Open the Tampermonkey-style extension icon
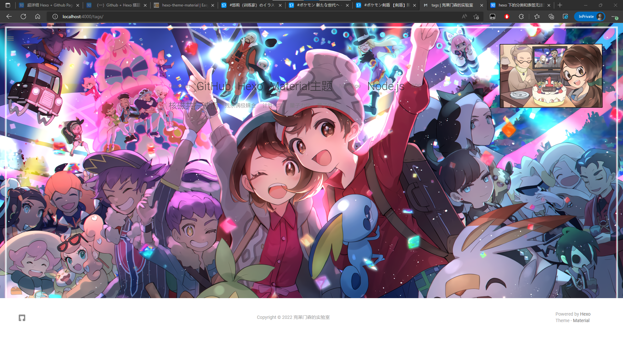Screen dimensions: 623x337 point(493,17)
